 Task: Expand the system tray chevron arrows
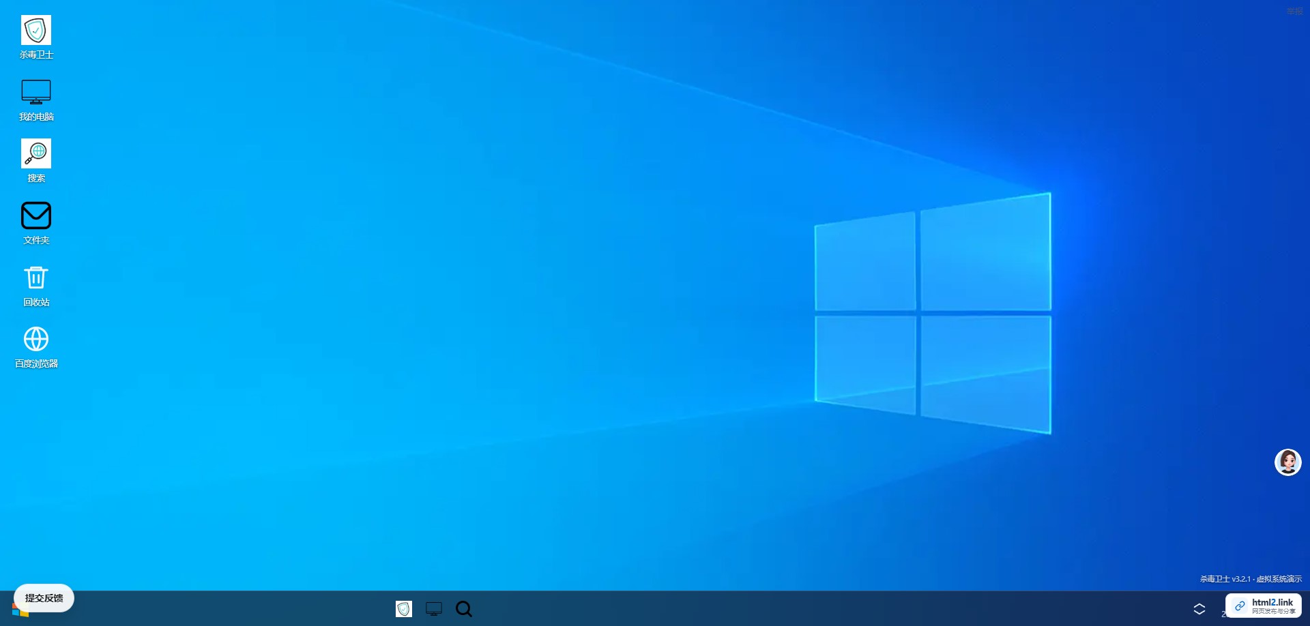(x=1199, y=609)
